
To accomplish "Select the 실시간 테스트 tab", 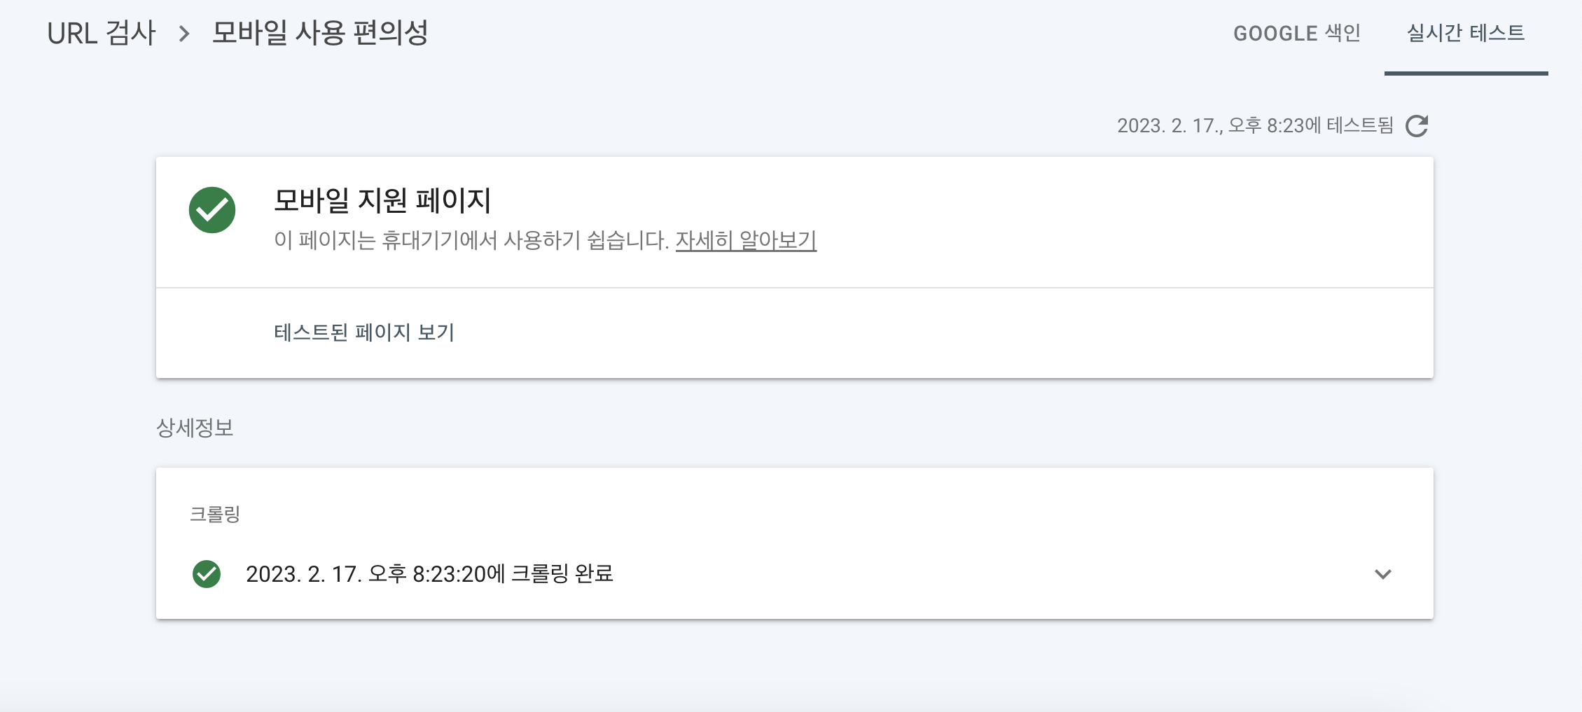I will click(1465, 32).
